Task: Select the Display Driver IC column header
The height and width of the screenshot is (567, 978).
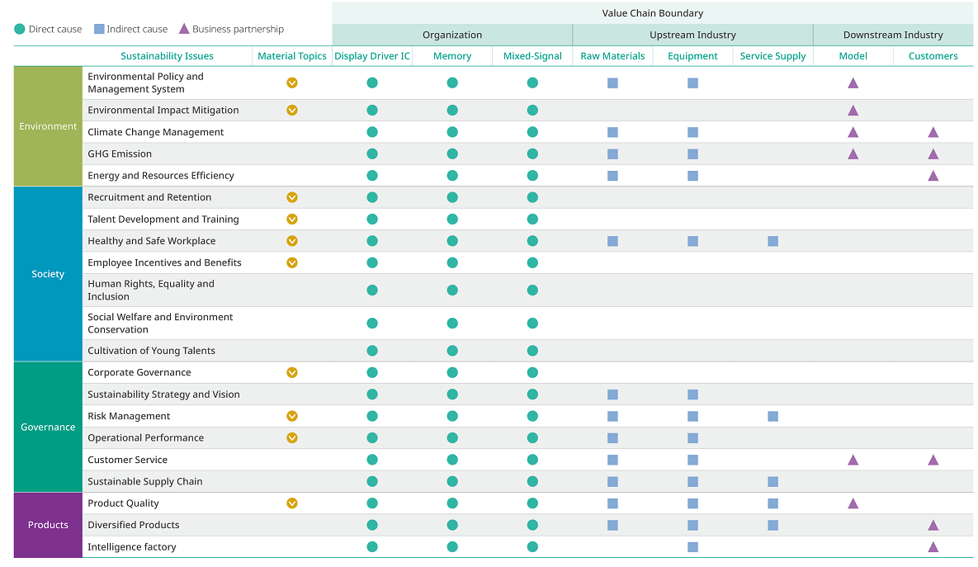Action: pos(372,56)
